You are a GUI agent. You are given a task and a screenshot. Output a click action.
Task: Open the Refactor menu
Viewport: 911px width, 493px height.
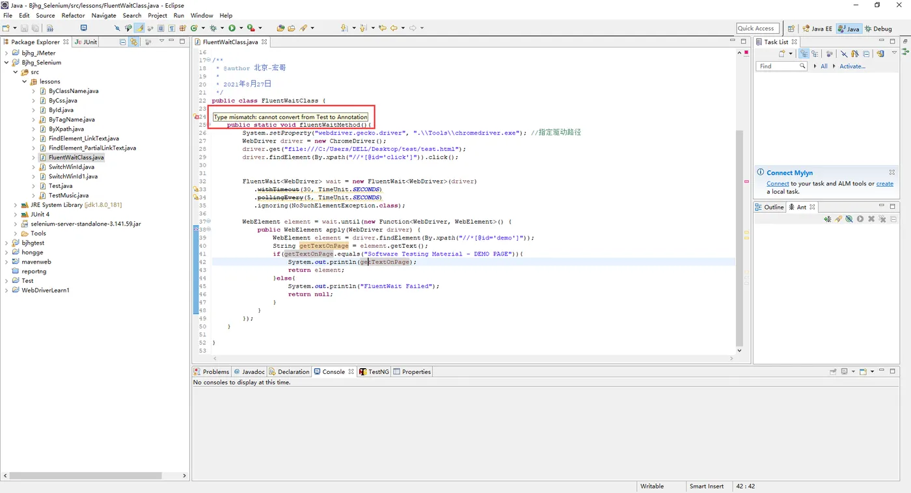[73, 15]
